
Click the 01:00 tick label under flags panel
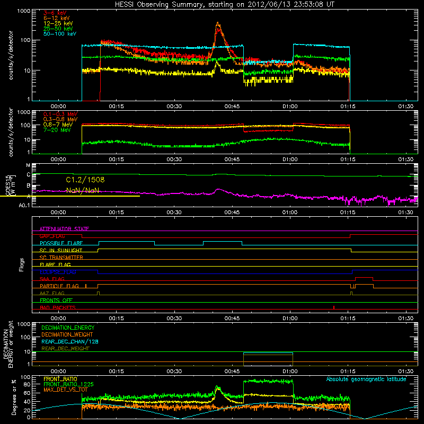[x=290, y=319]
